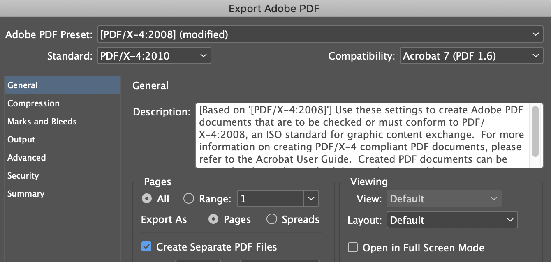The image size is (551, 262).
Task: Open the Compatibility dropdown
Action: (x=471, y=56)
